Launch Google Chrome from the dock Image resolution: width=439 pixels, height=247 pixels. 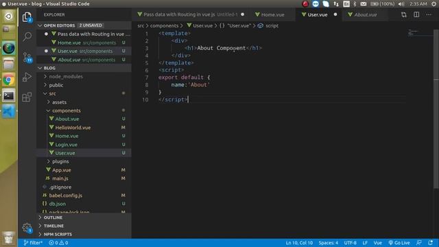click(9, 80)
